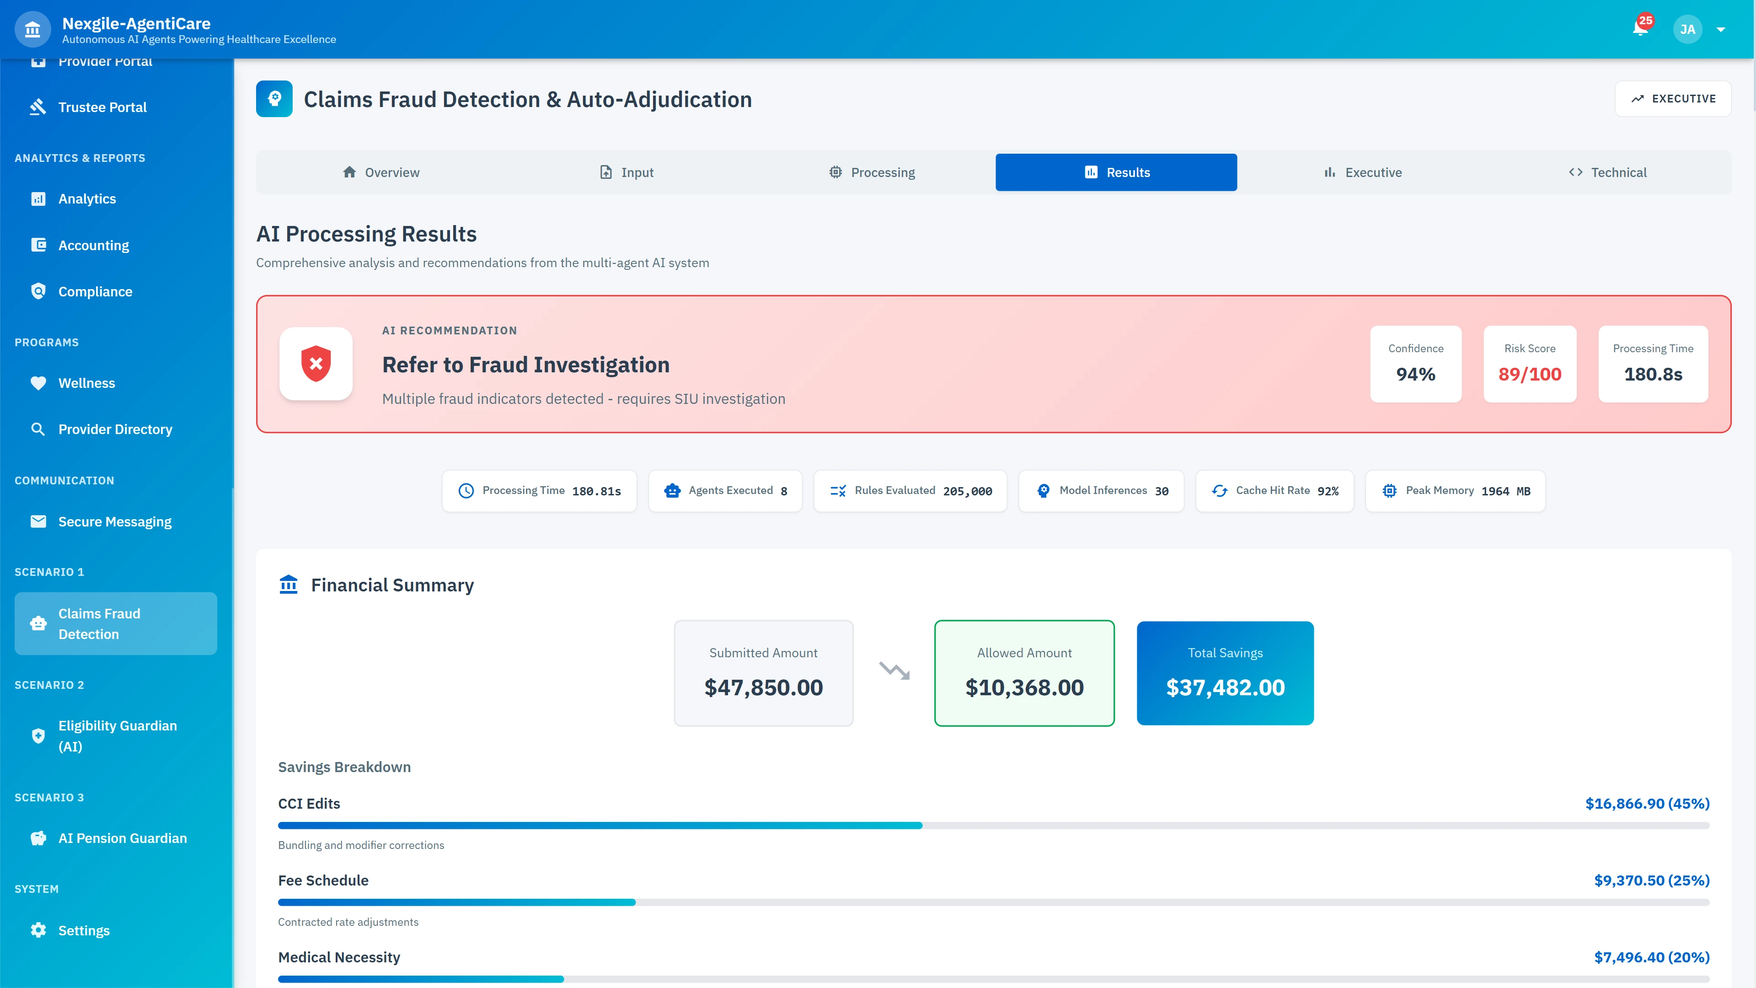Click the EXECUTIVE button top right
Screen dimensions: 1756x988
coord(1673,98)
